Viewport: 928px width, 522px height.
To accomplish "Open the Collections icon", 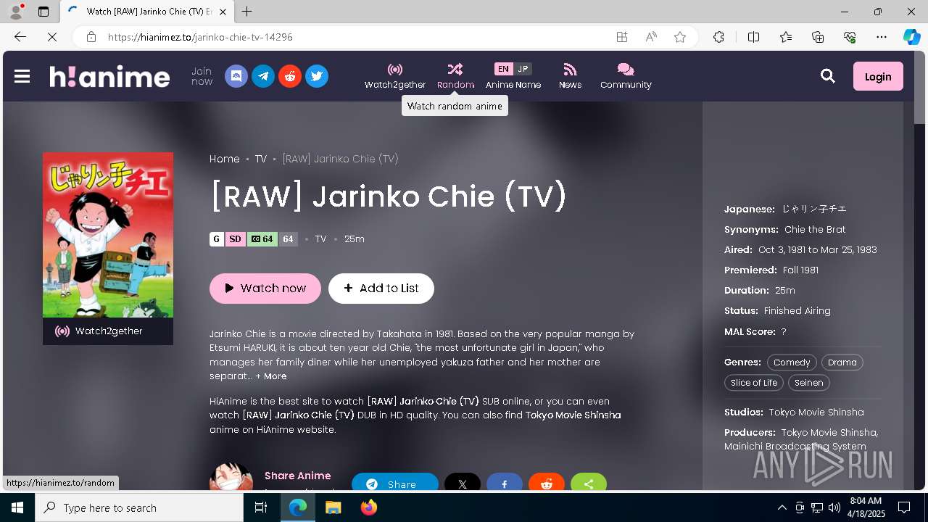I will [x=818, y=37].
